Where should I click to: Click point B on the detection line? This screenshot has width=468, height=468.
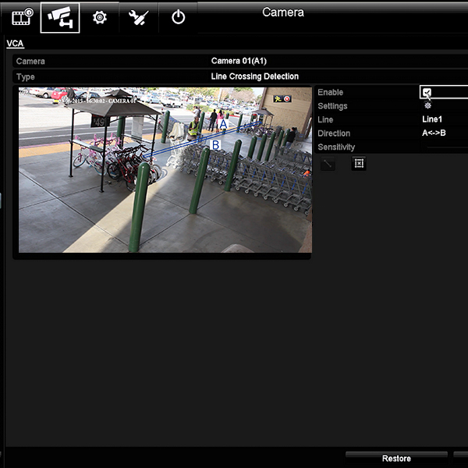(x=216, y=144)
